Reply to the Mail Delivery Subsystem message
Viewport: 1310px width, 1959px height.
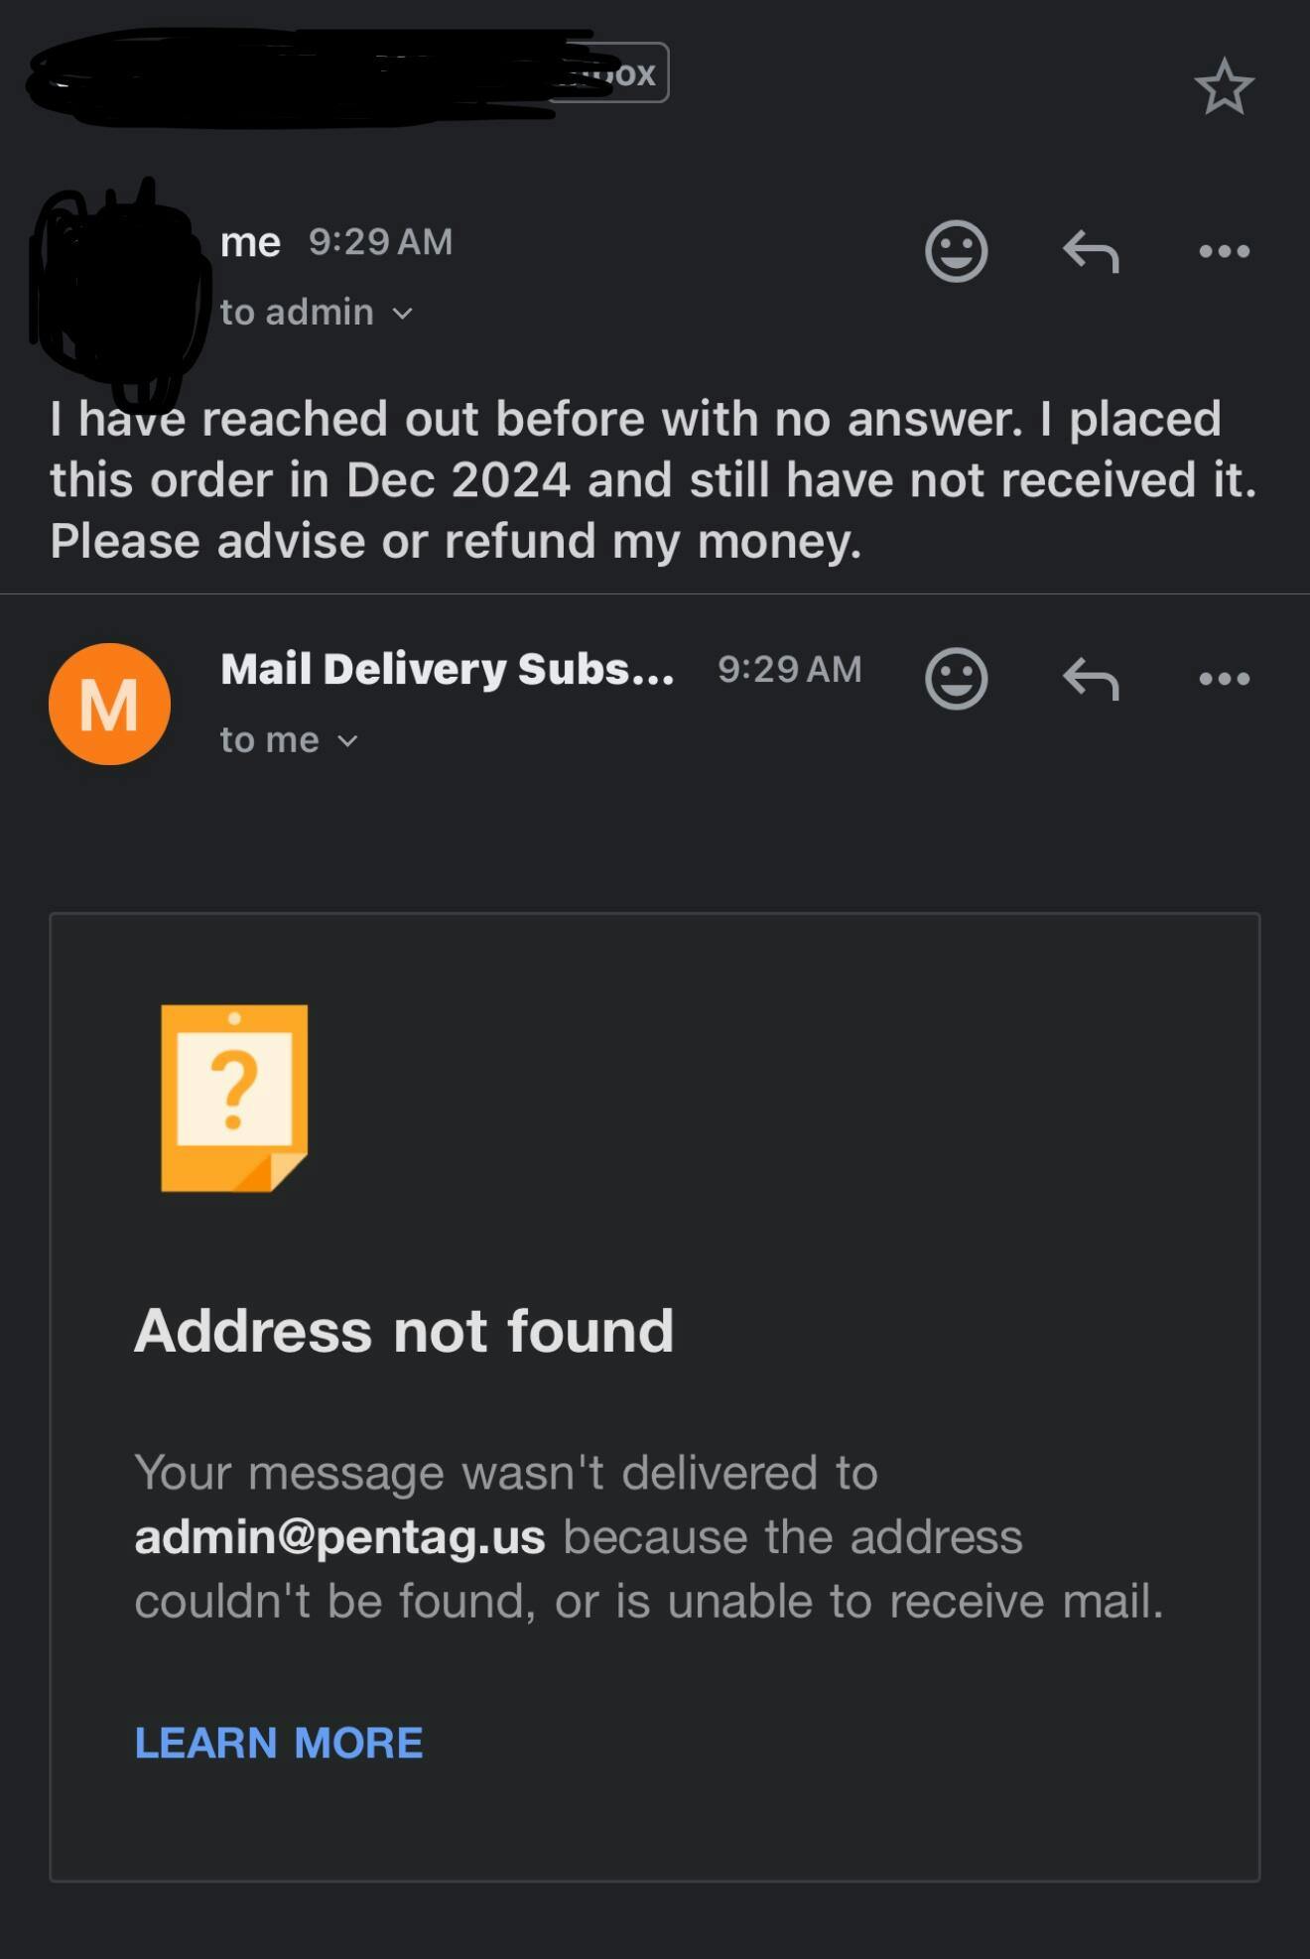click(1091, 679)
